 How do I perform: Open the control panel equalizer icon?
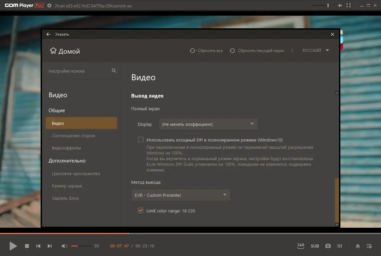(x=340, y=246)
